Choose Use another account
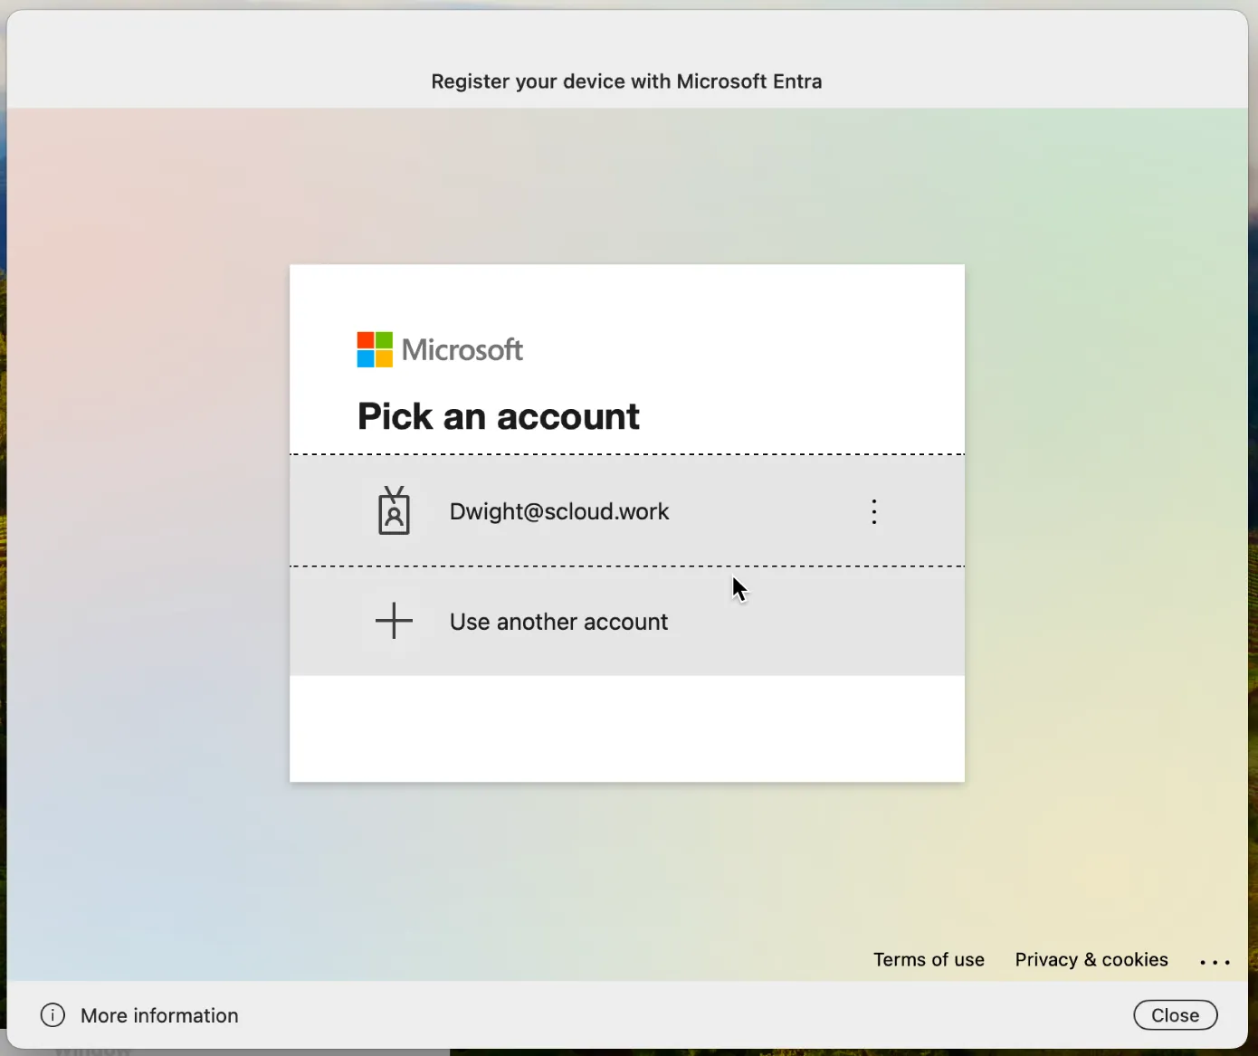 coord(626,622)
